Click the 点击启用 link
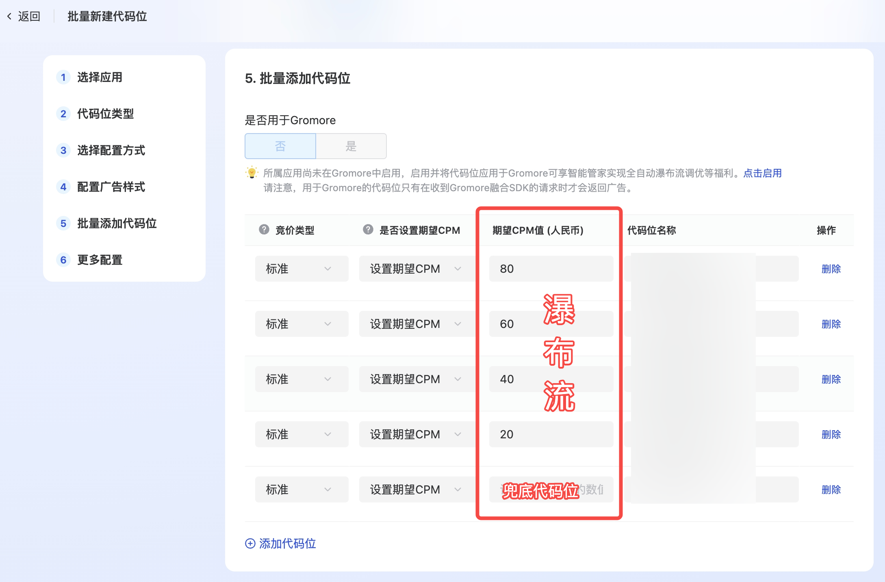 [x=763, y=173]
